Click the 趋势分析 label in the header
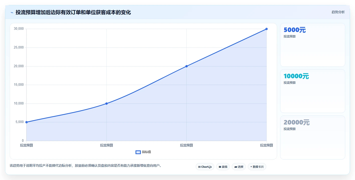355x180 pixels. 338,12
